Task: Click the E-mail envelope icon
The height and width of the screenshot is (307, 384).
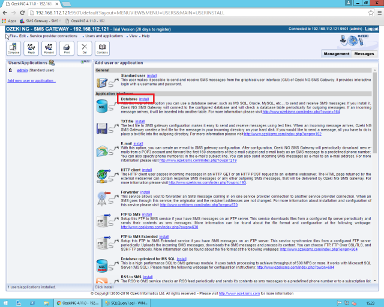Action: coord(102,151)
